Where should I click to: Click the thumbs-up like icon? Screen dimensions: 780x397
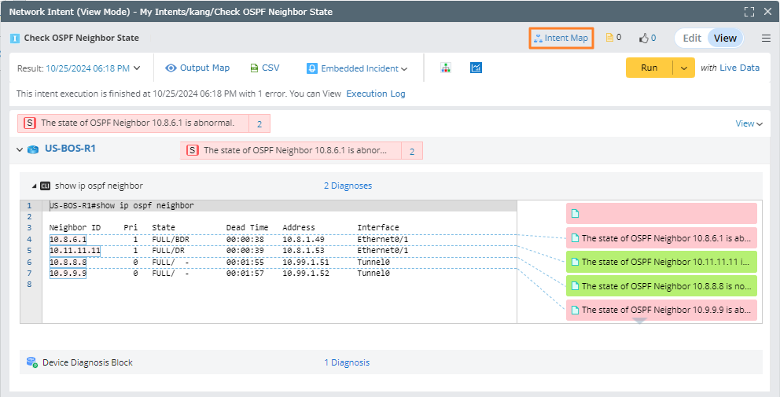[643, 38]
